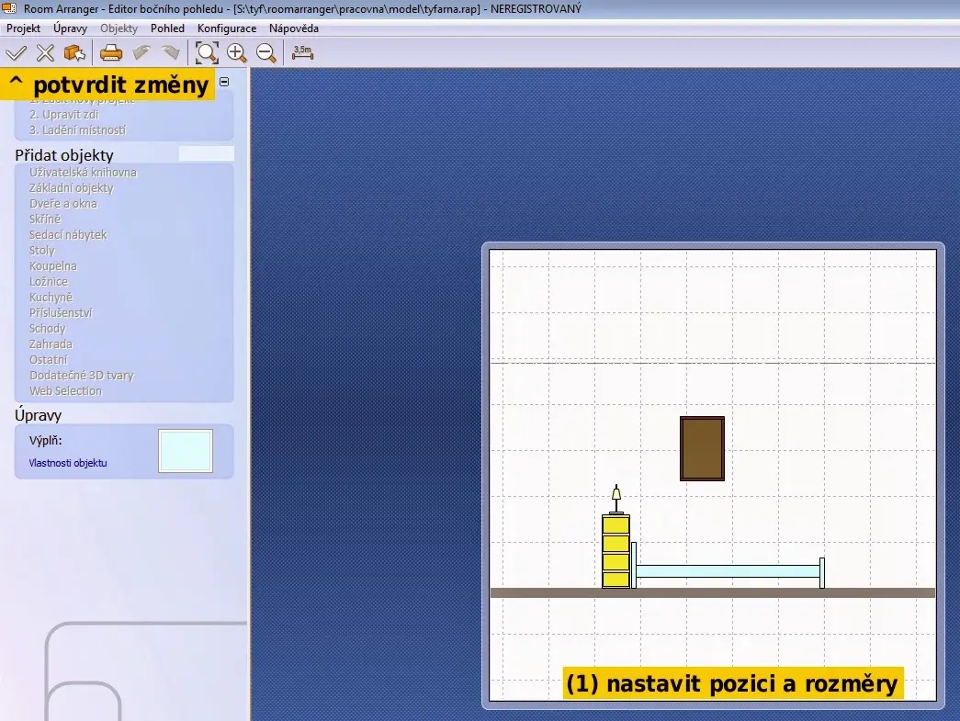Select Uživatelská knihovna category

(83, 173)
